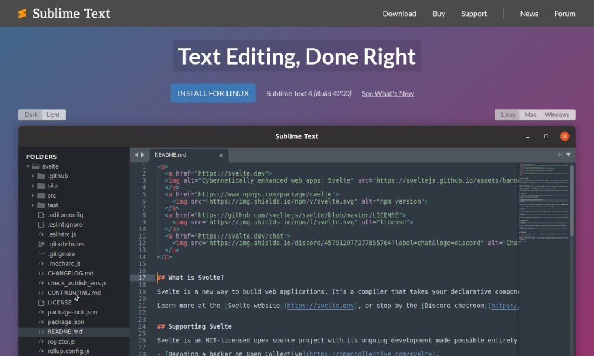Viewport: 594px width, 356px height.
Task: Open the News page
Action: coord(529,14)
